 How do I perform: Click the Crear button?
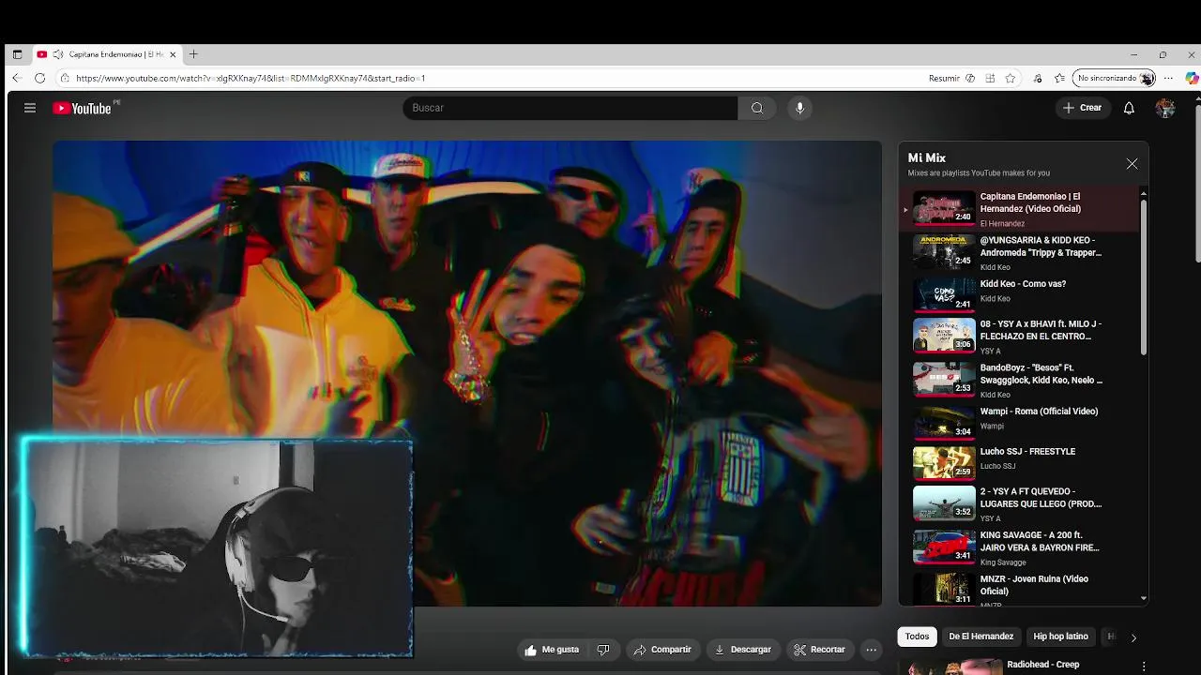pos(1082,108)
